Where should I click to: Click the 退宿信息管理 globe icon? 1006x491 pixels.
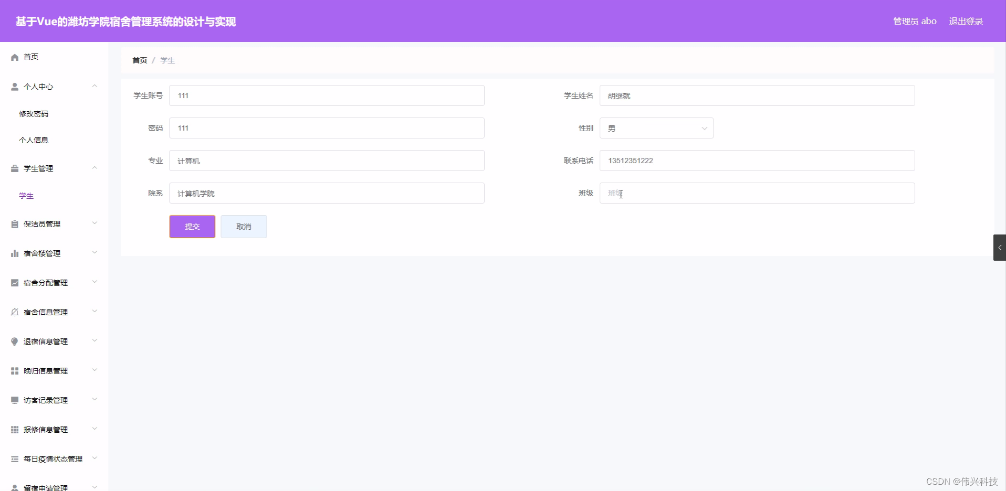pos(14,341)
